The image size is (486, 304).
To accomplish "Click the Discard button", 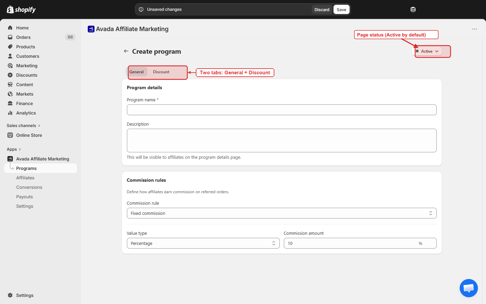I will tap(322, 9).
